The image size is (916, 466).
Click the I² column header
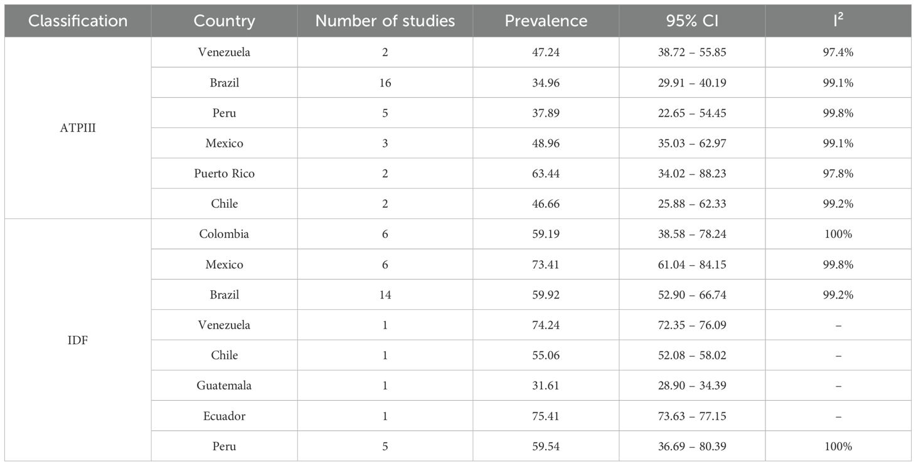839,21
